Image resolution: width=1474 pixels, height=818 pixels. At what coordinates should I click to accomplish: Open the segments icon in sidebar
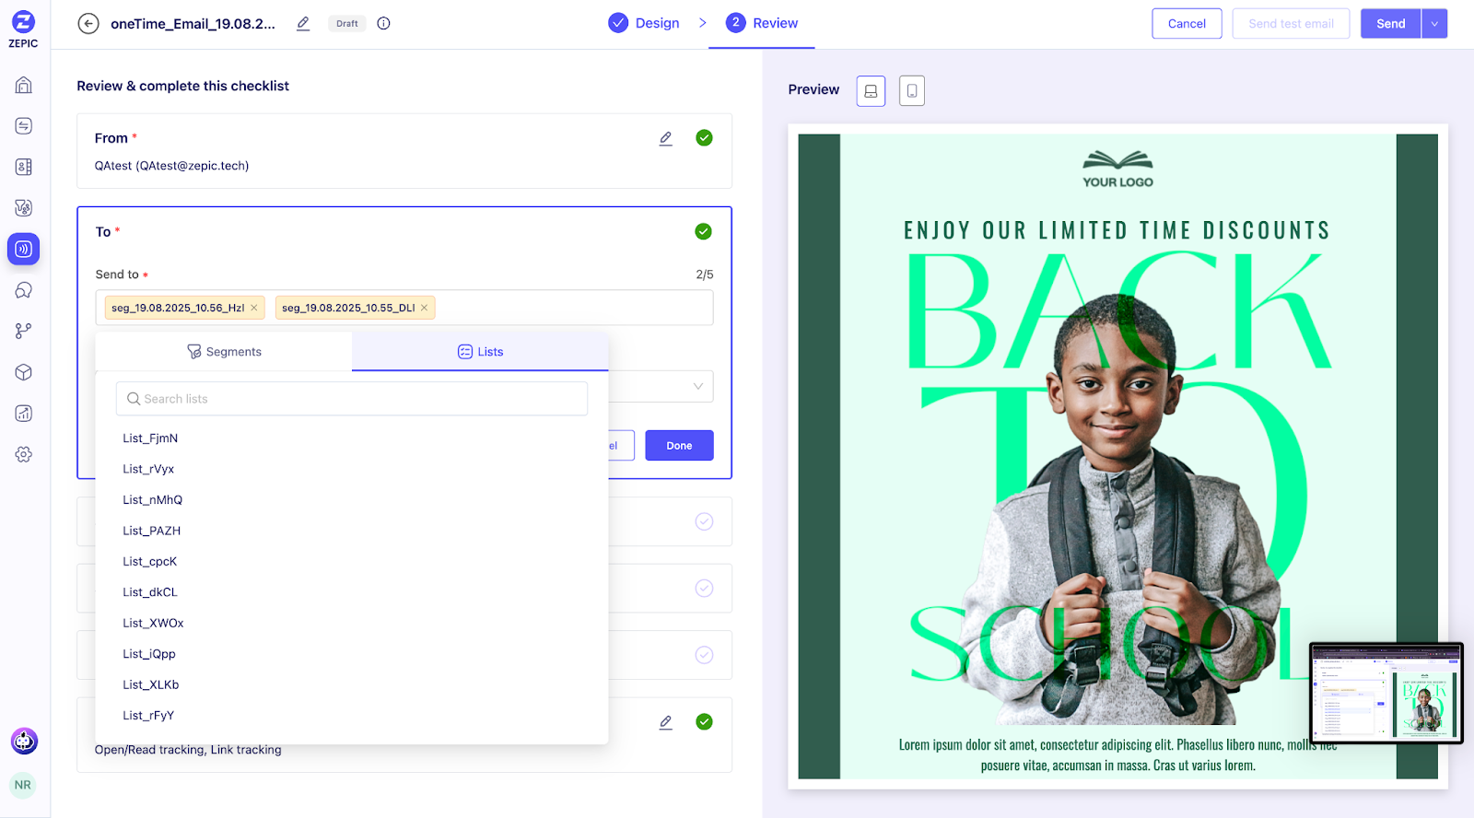[24, 208]
